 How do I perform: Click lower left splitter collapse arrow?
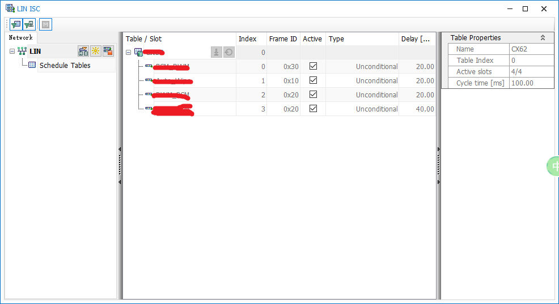[120, 182]
